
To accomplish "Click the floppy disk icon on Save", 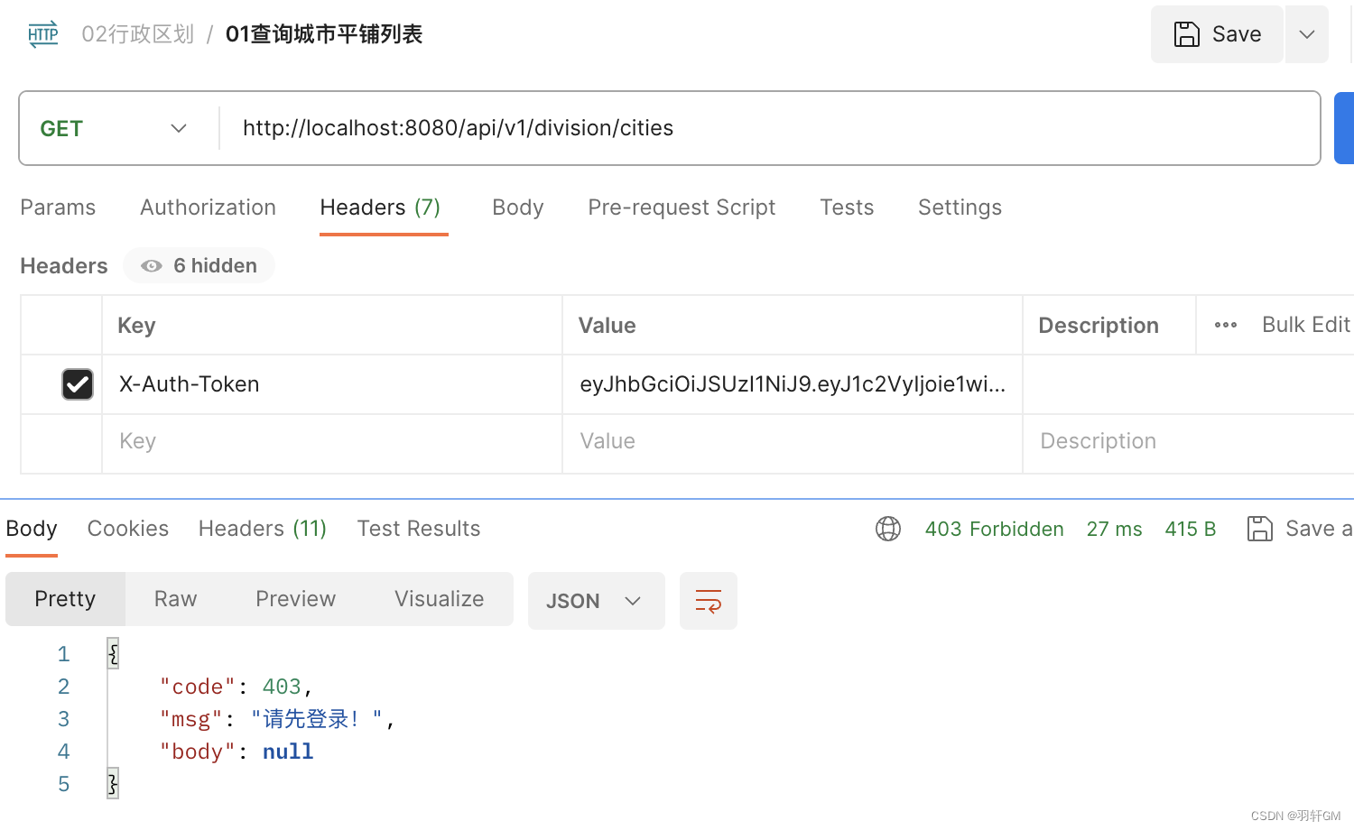I will (1186, 34).
